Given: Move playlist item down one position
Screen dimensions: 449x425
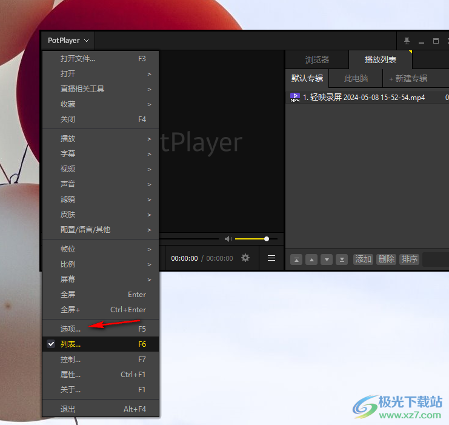Looking at the screenshot, I should 327,259.
